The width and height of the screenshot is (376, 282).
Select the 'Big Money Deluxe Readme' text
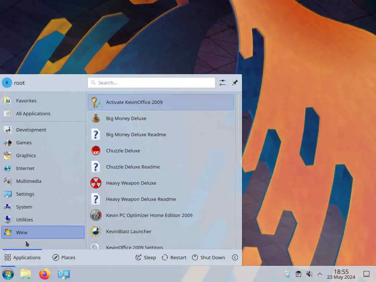coord(136,134)
